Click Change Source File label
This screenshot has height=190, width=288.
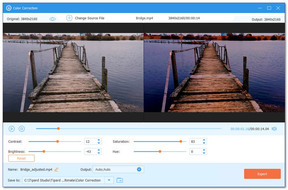(89, 18)
